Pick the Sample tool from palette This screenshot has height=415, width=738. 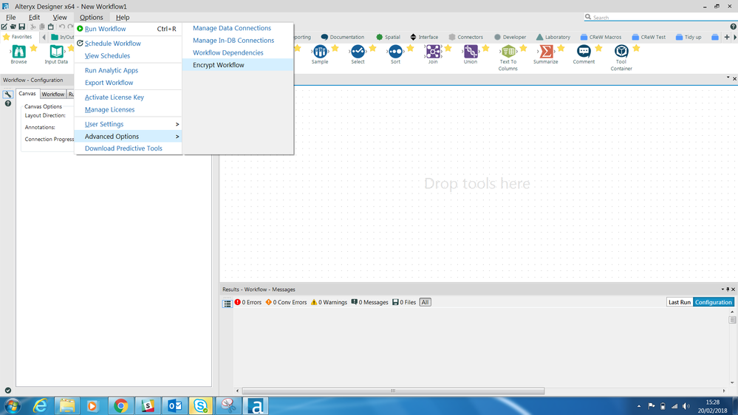pyautogui.click(x=320, y=51)
